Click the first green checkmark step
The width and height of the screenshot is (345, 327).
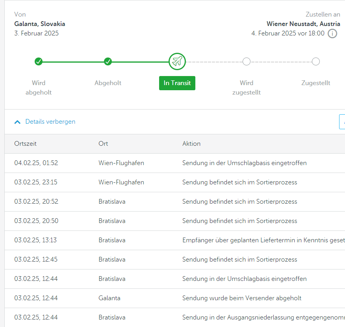[x=39, y=61]
